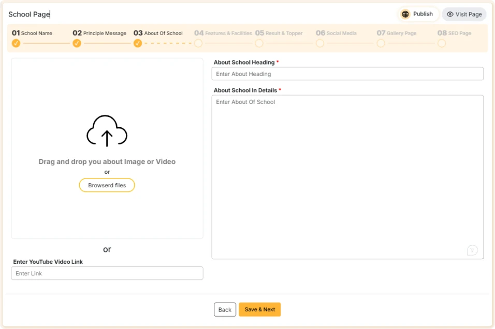Click the School Name step checkmark
495x329 pixels.
(x=16, y=43)
